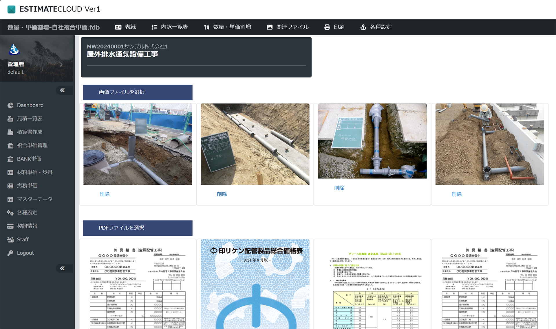Delete the chalkboard trench photo

coord(222,194)
